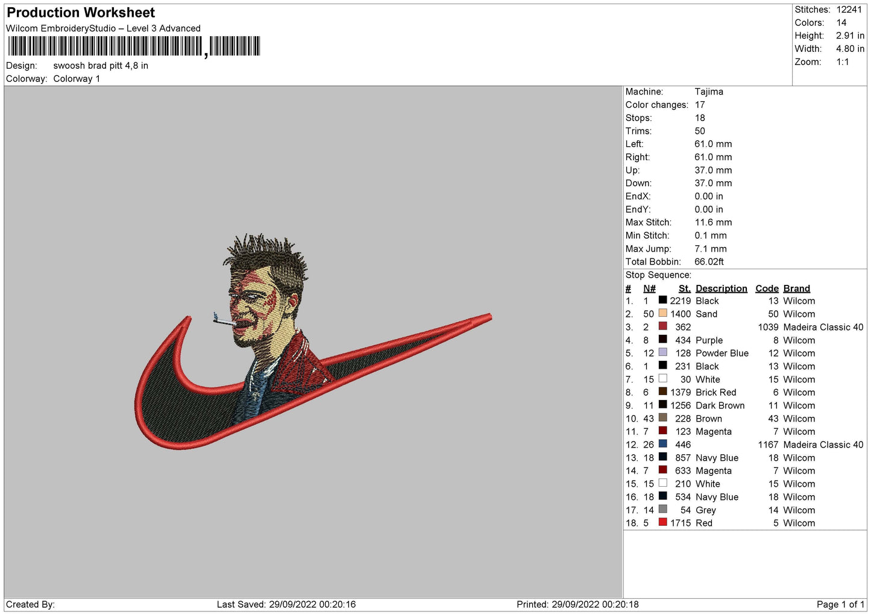871x615 pixels.
Task: Click the Magenta swatch in row 11
Action: point(662,431)
